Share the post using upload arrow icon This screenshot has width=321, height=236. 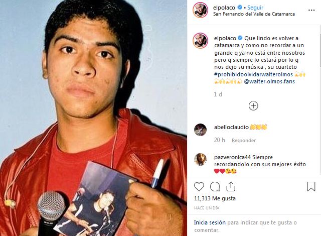tap(231, 186)
